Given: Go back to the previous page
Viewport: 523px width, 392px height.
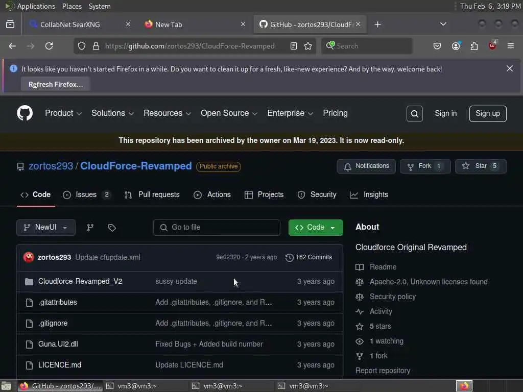Looking at the screenshot, I should click(12, 46).
